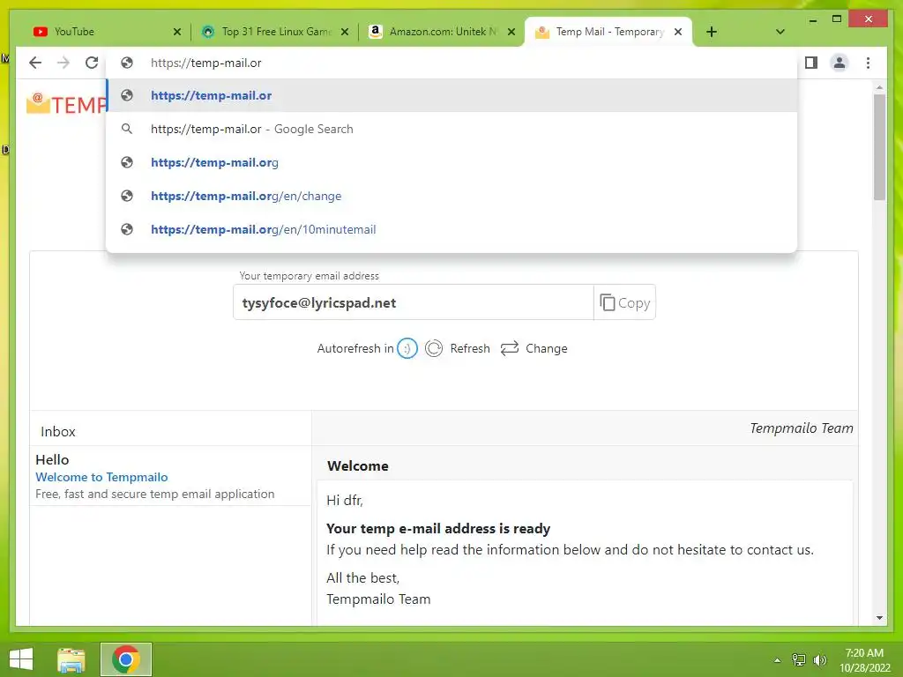
Task: Click the page vertical scrollbar thumb
Action: (879, 147)
